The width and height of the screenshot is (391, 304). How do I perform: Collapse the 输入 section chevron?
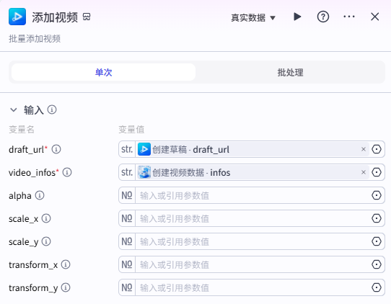tap(14, 109)
